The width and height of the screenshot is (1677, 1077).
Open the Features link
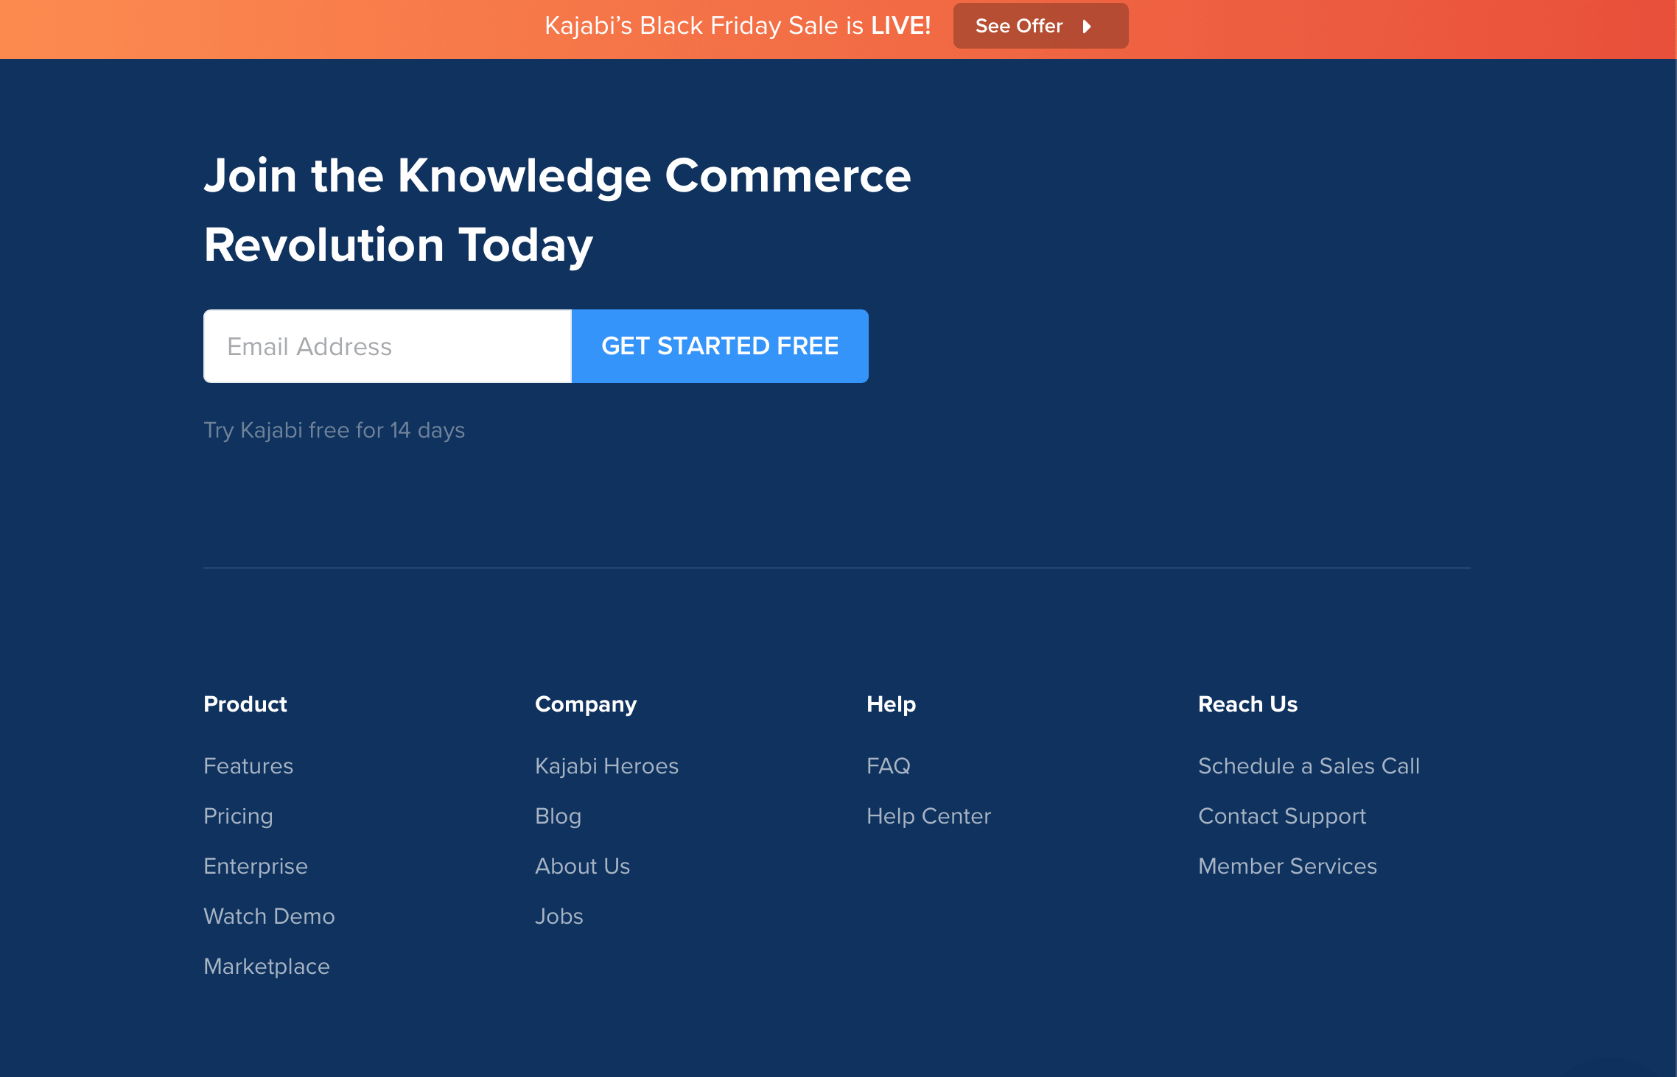tap(248, 766)
